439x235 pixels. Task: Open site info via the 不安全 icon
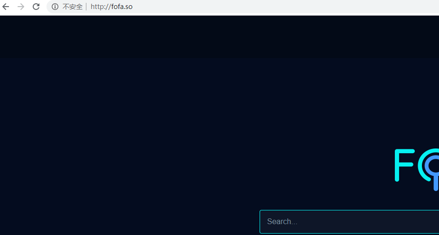point(55,7)
